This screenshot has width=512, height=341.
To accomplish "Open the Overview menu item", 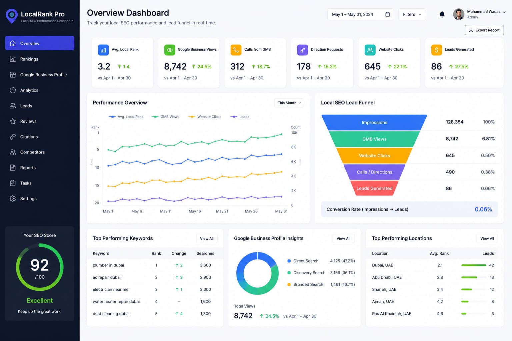I will pos(40,43).
